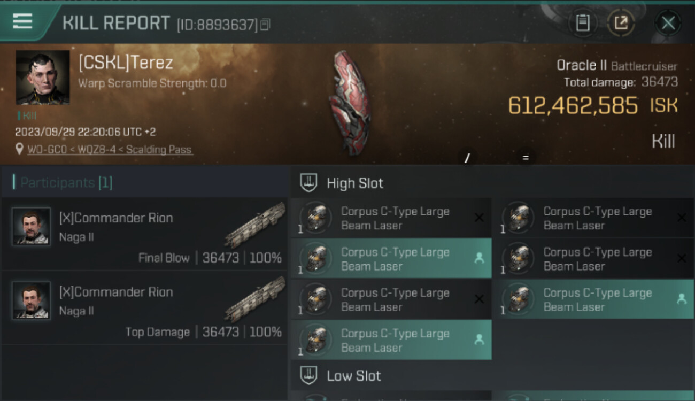Click the person icon on right highlighted laser
This screenshot has width=695, height=401.
point(682,299)
